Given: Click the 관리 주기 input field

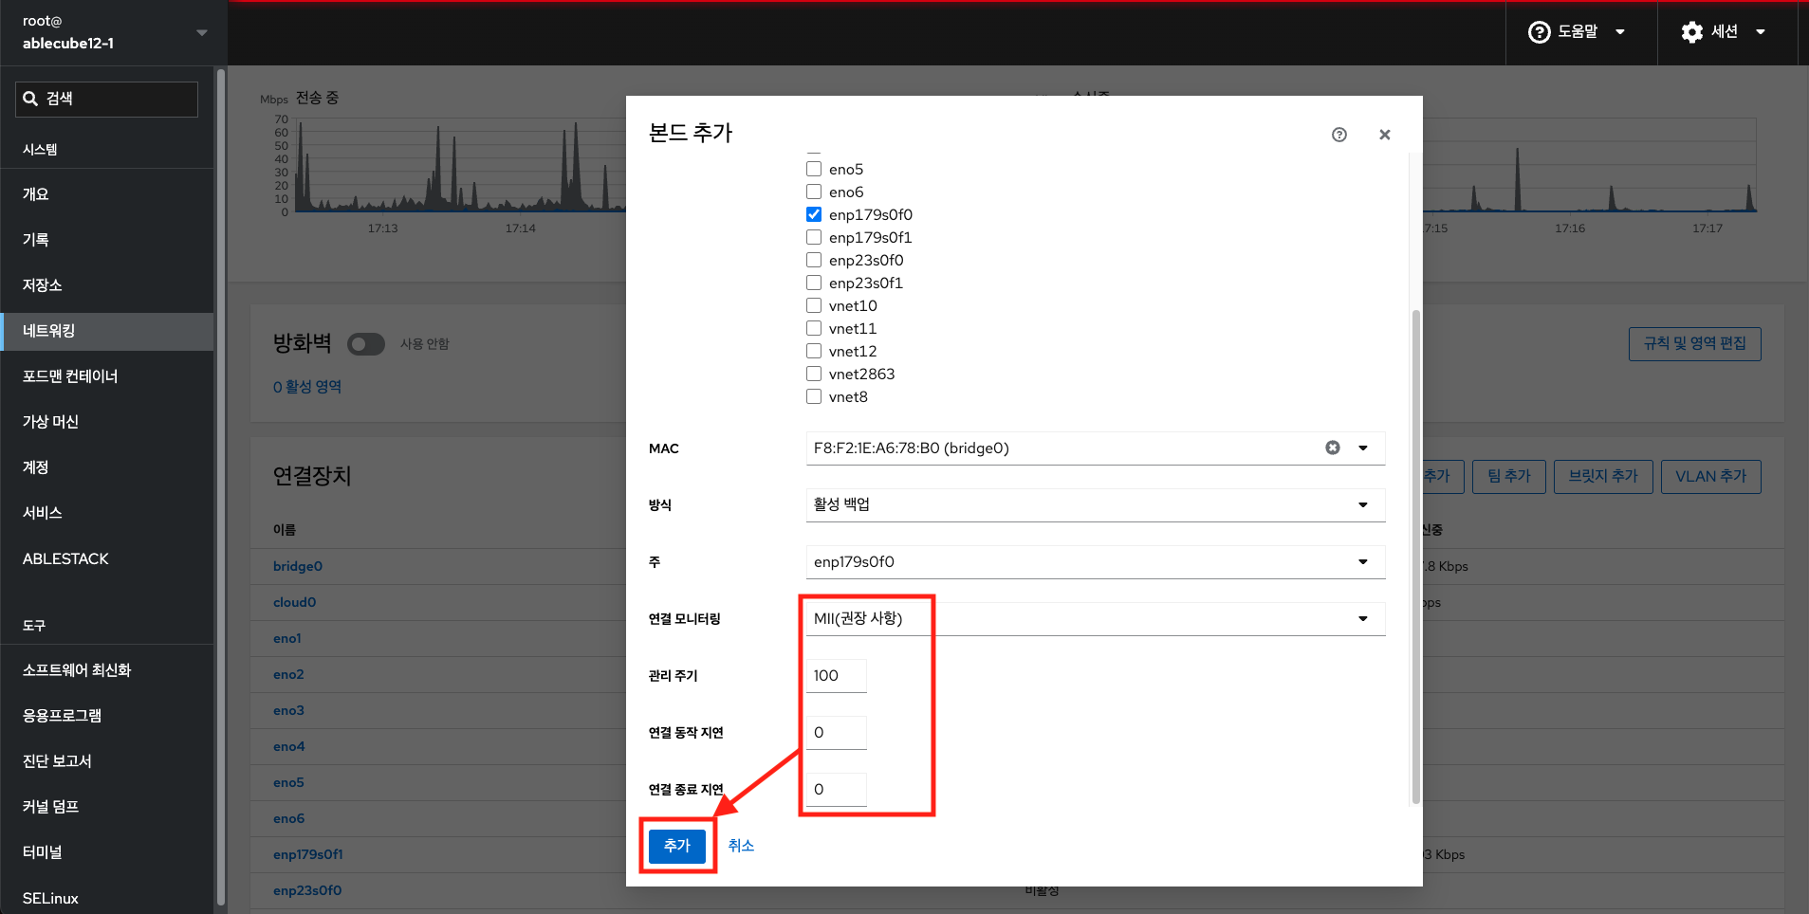Looking at the screenshot, I should 836,675.
